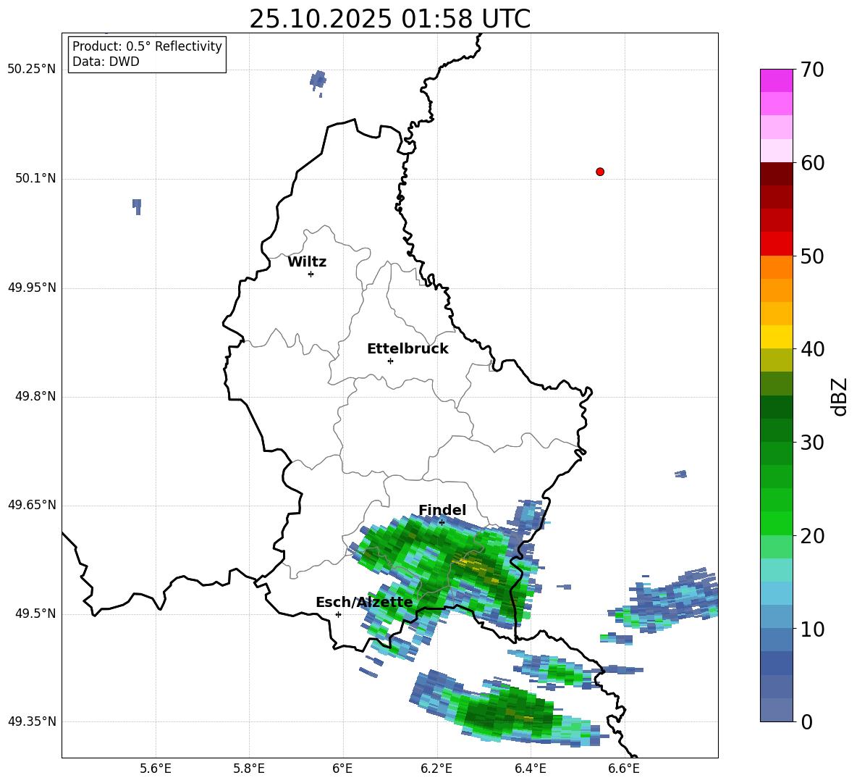Pick the dark maroon swatch below 60
The height and width of the screenshot is (783, 857).
pyautogui.click(x=776, y=174)
